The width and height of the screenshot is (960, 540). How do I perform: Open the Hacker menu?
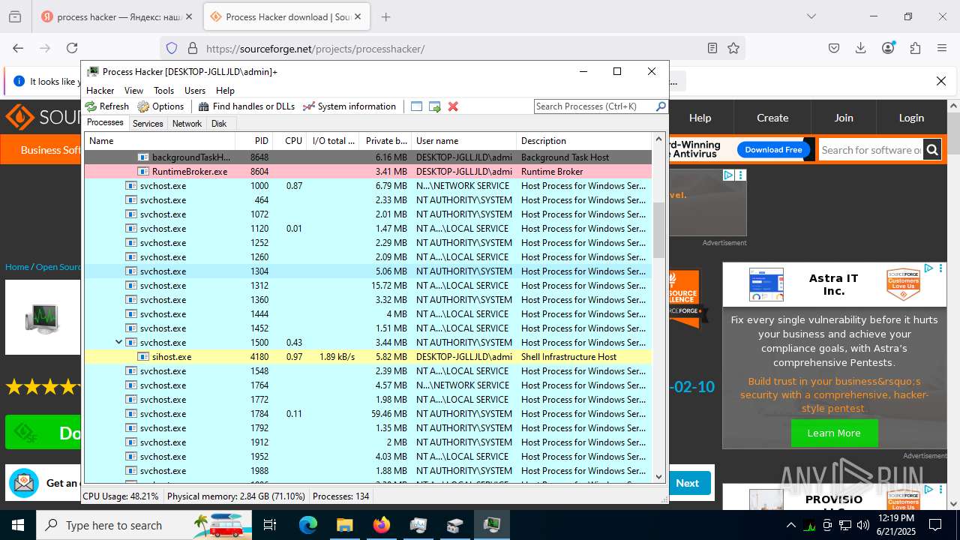pos(100,90)
